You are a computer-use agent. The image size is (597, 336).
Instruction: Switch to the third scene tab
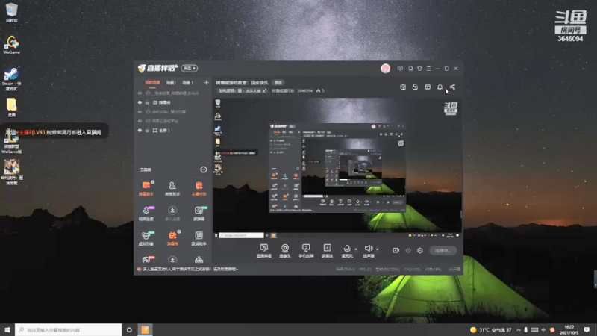pyautogui.click(x=188, y=82)
